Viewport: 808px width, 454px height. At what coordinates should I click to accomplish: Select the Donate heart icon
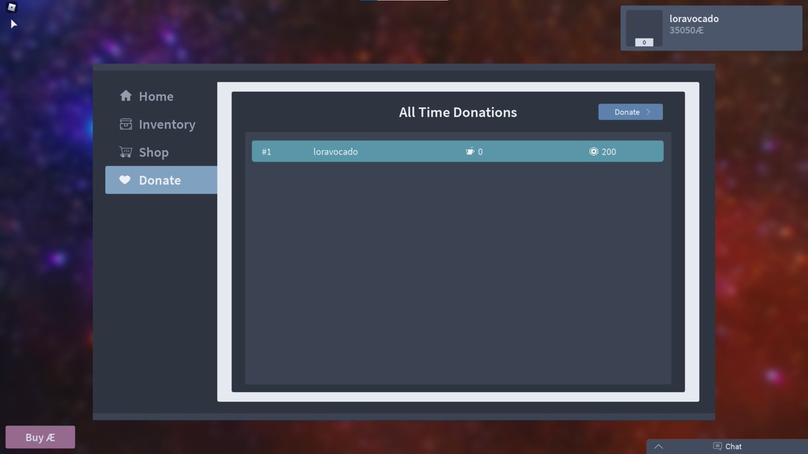coord(125,180)
